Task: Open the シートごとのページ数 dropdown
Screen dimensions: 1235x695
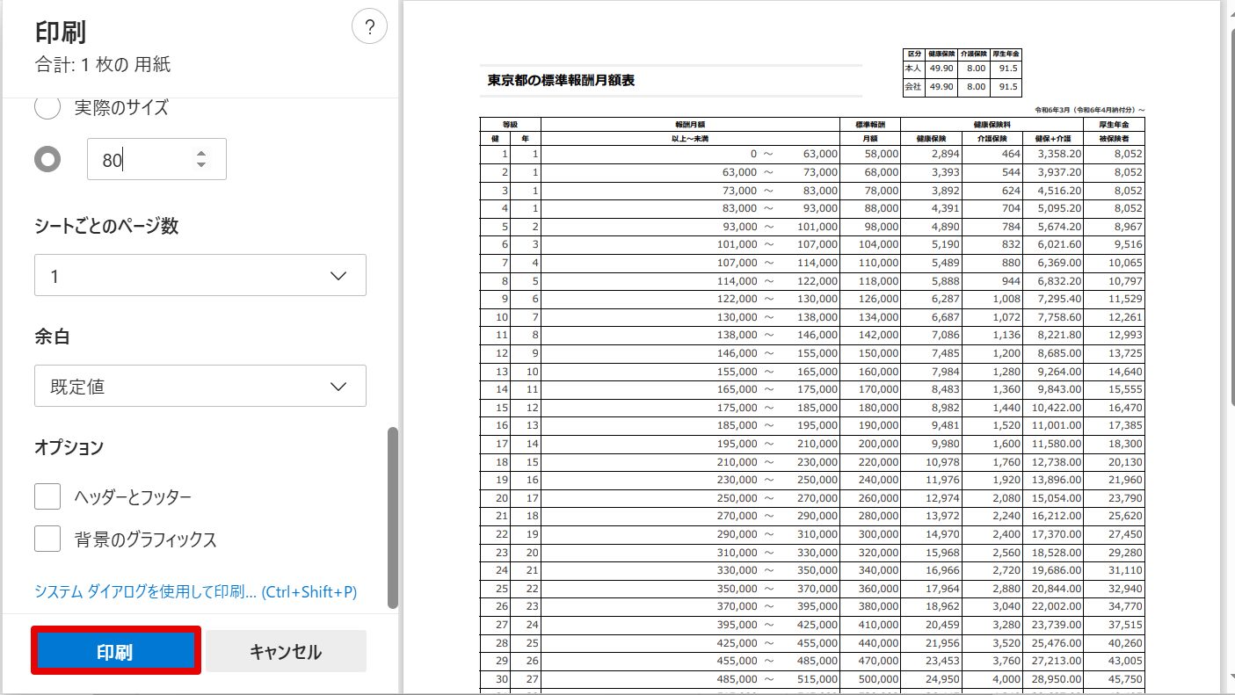Action: click(x=200, y=275)
